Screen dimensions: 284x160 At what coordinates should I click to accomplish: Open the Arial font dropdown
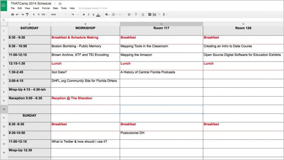click(58, 15)
